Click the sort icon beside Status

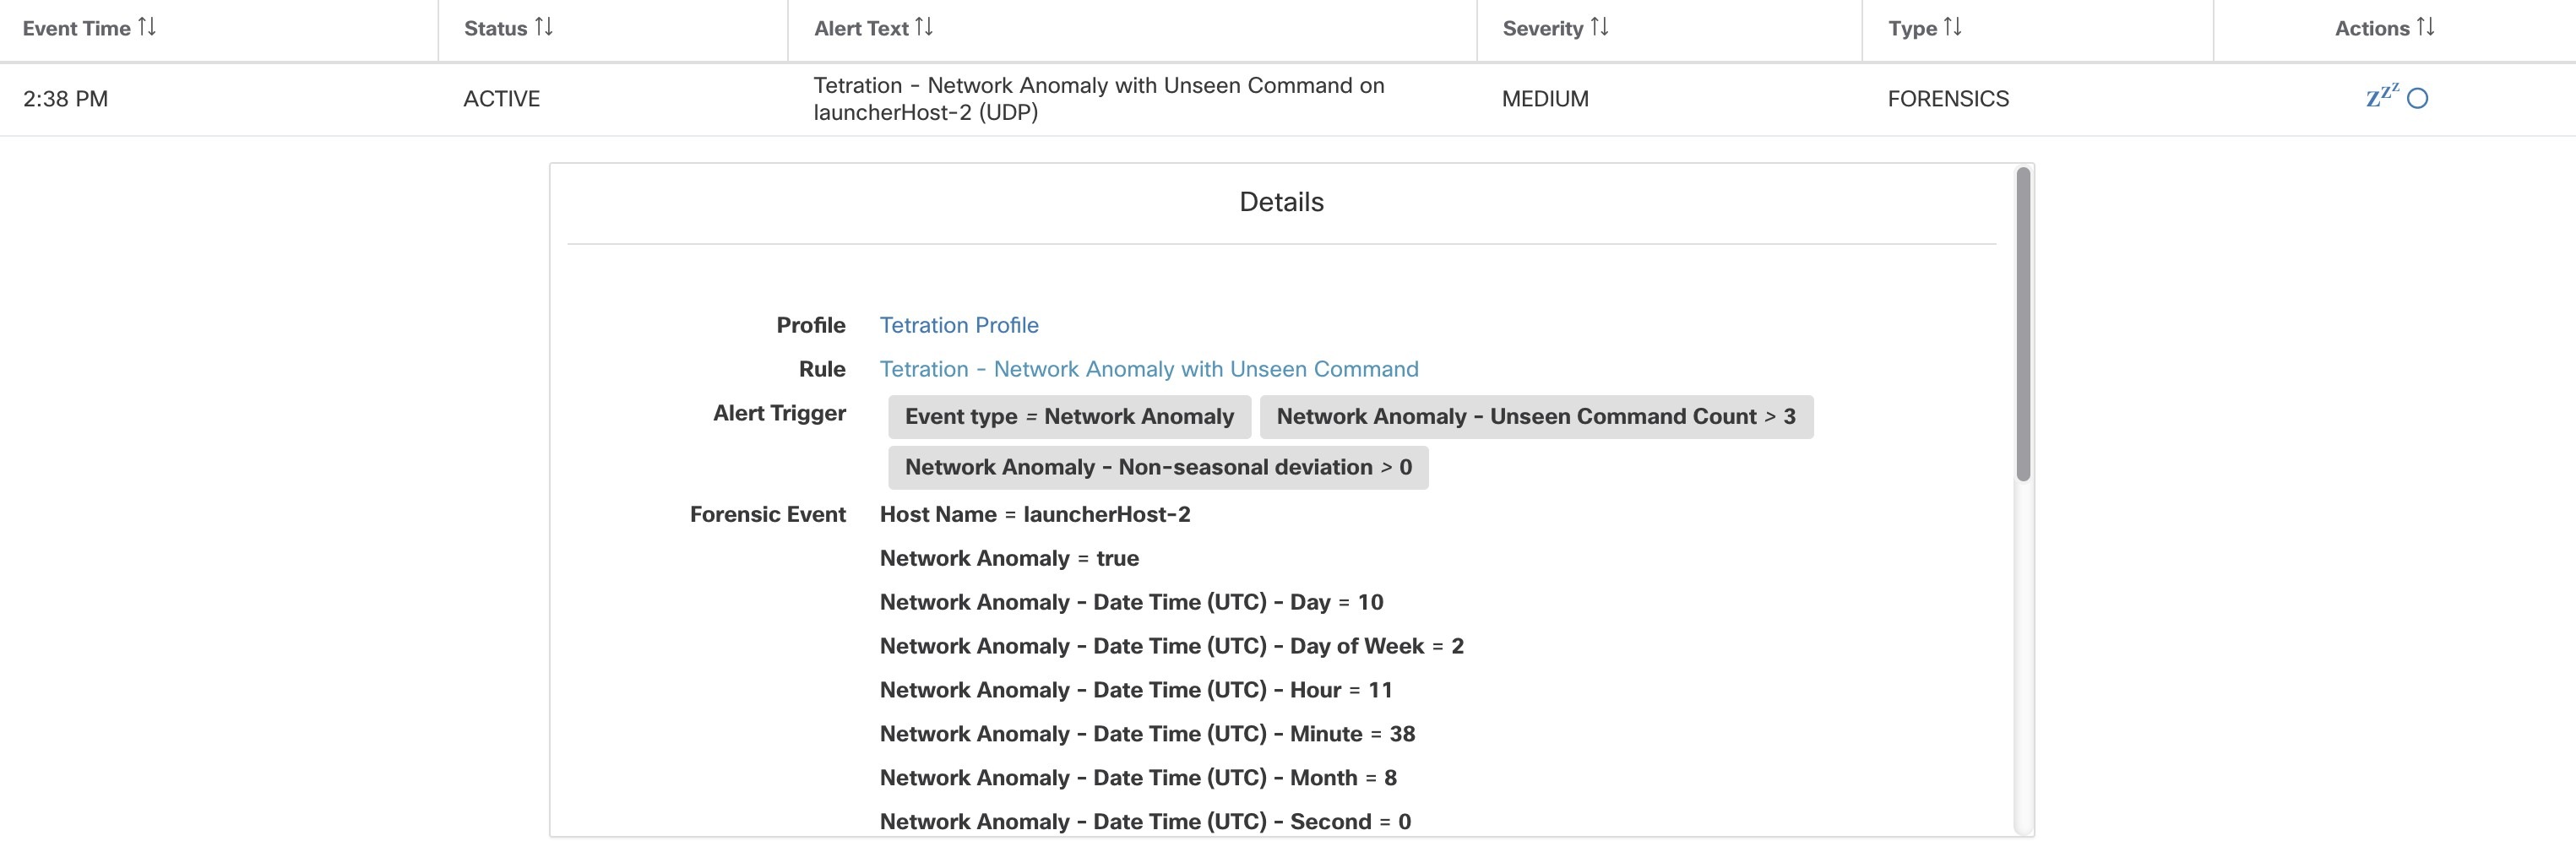pyautogui.click(x=545, y=28)
